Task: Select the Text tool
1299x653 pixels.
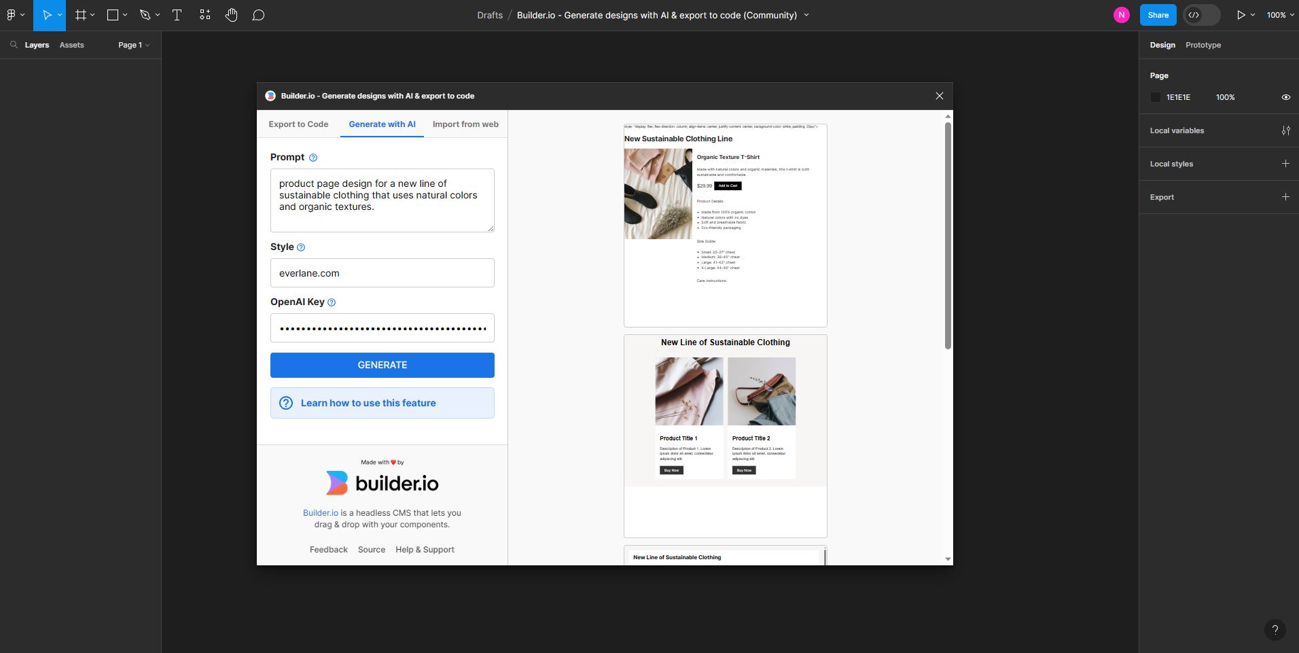Action: tap(177, 15)
